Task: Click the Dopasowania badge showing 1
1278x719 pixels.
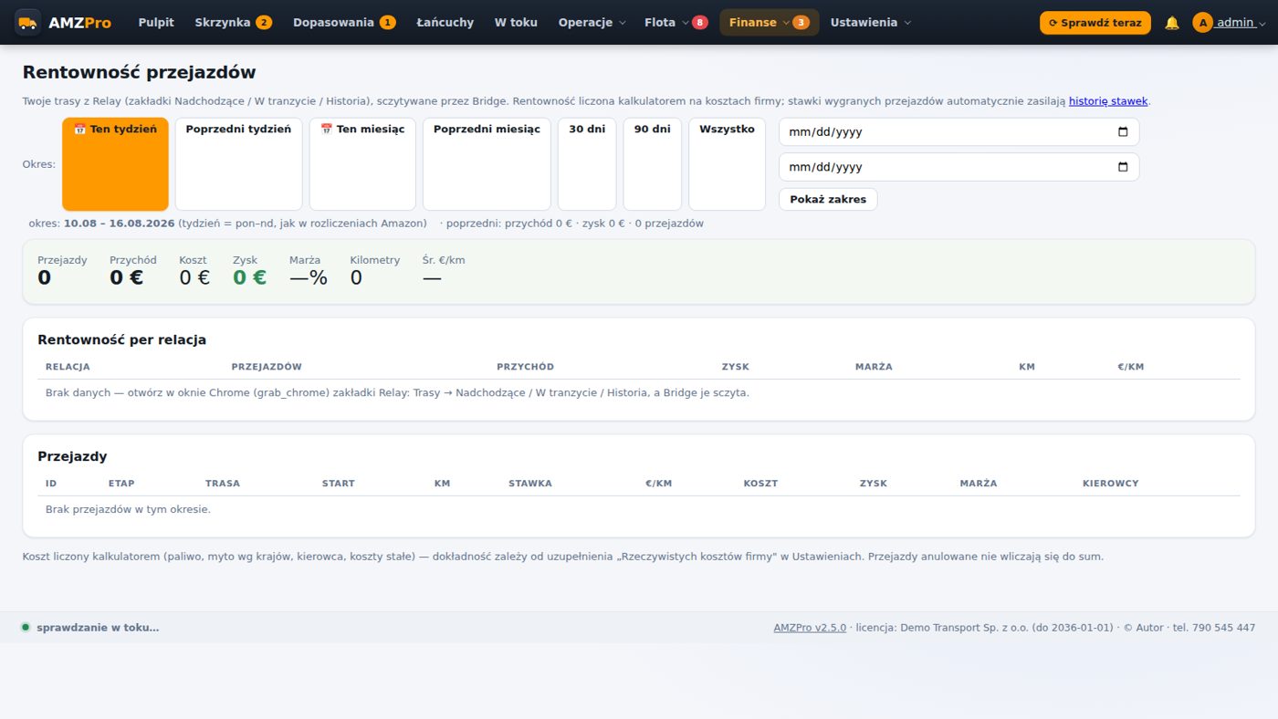Action: pyautogui.click(x=387, y=23)
